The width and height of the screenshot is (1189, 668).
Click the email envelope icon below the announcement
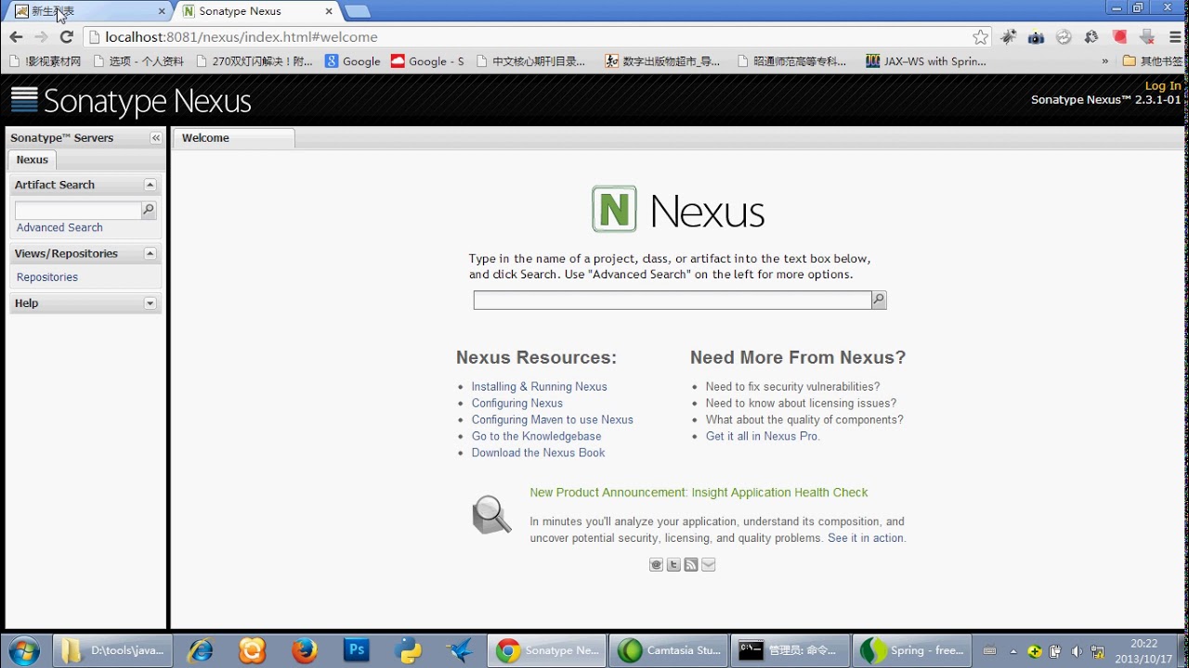[x=709, y=564]
